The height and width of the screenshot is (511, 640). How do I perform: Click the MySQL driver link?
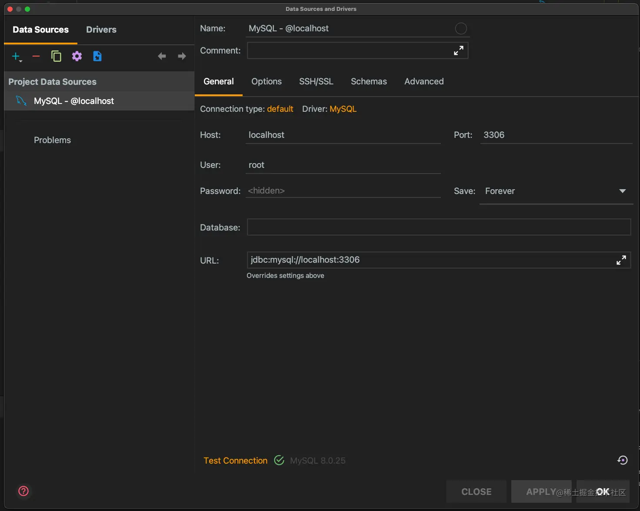click(343, 109)
